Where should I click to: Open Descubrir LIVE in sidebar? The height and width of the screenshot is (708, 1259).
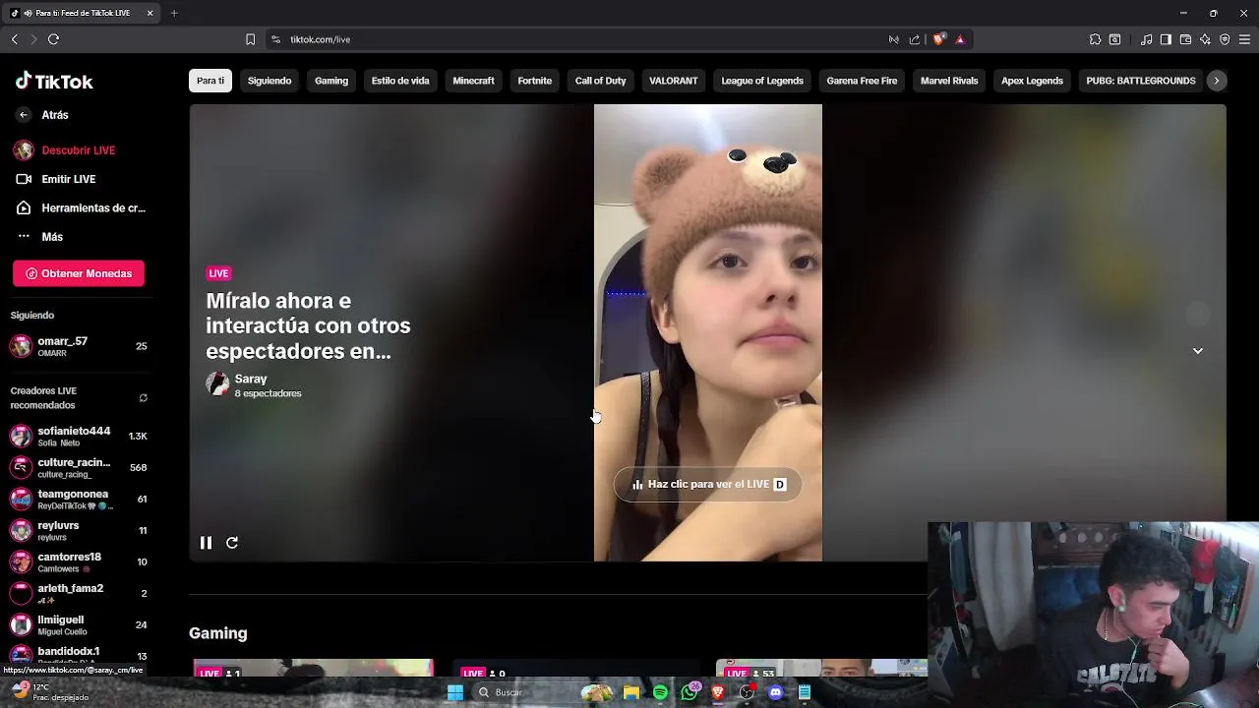(x=64, y=150)
